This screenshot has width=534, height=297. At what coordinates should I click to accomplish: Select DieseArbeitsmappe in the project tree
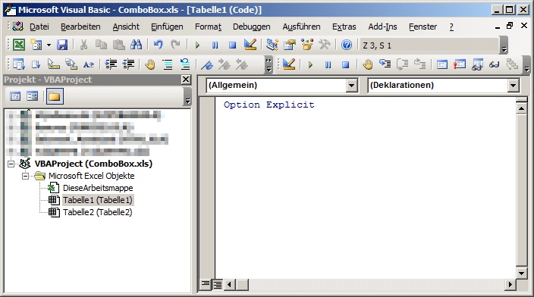pyautogui.click(x=98, y=188)
